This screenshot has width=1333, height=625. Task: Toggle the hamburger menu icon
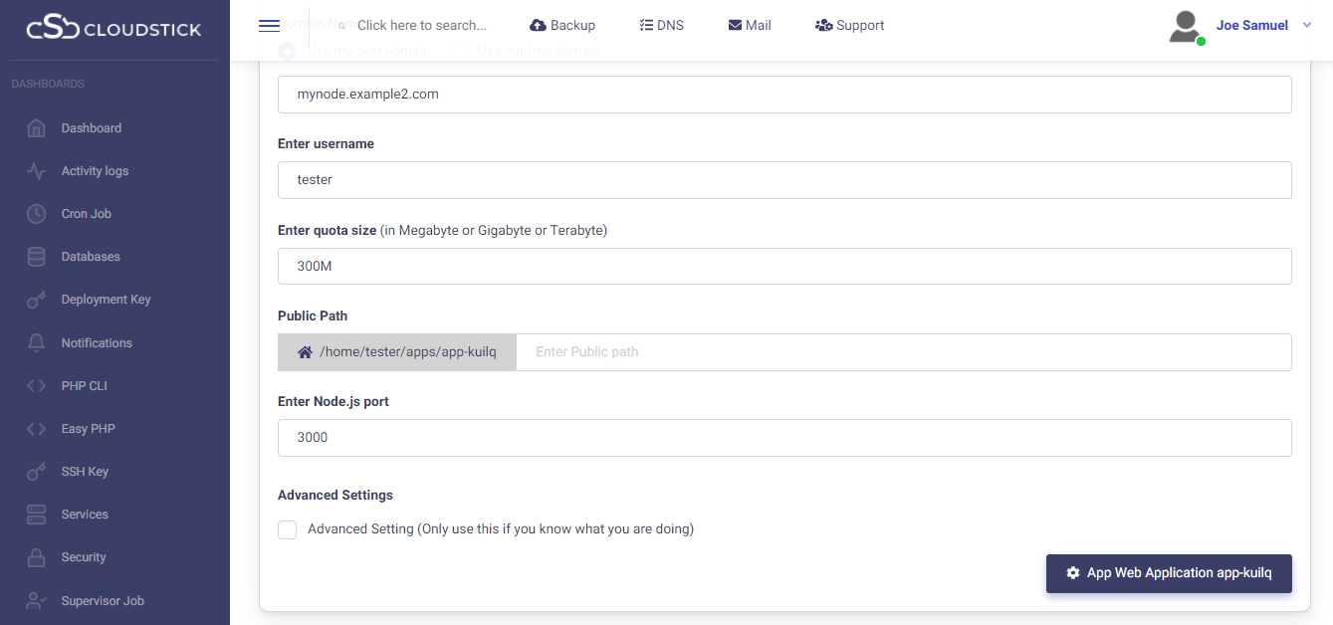pos(269,26)
